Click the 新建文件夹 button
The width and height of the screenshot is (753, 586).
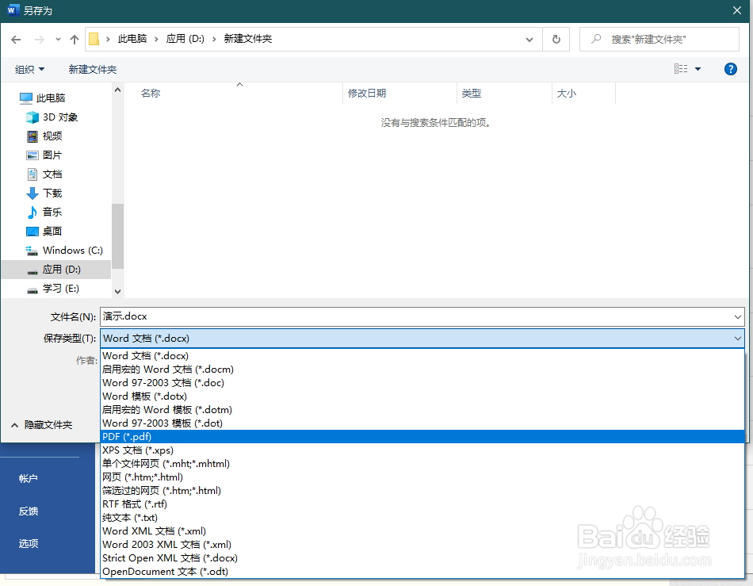click(93, 69)
